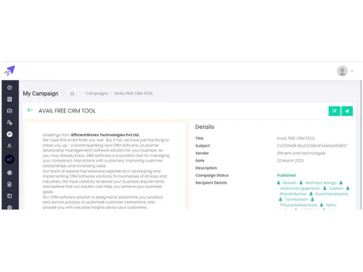This screenshot has width=363, height=272.
Task: Click the My Campaign page heading
Action: pyautogui.click(x=41, y=94)
